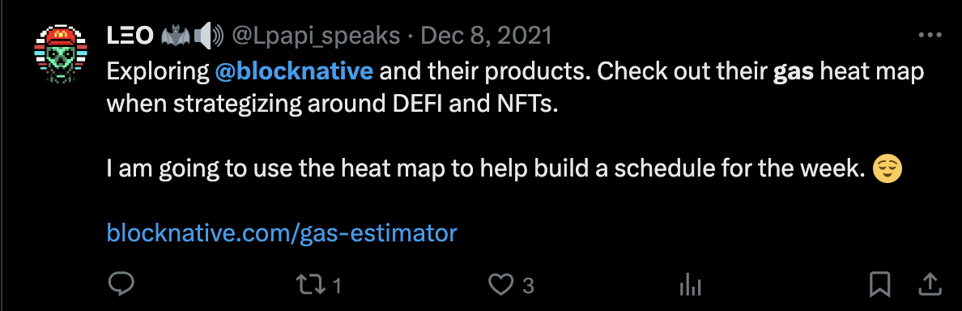Select the bolded word gas

pyautogui.click(x=794, y=74)
